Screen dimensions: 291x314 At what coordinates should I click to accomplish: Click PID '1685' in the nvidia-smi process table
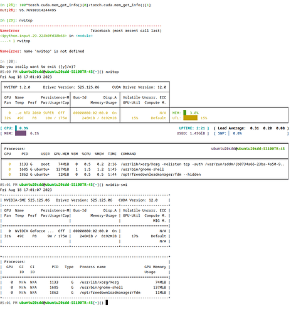click(x=54, y=287)
